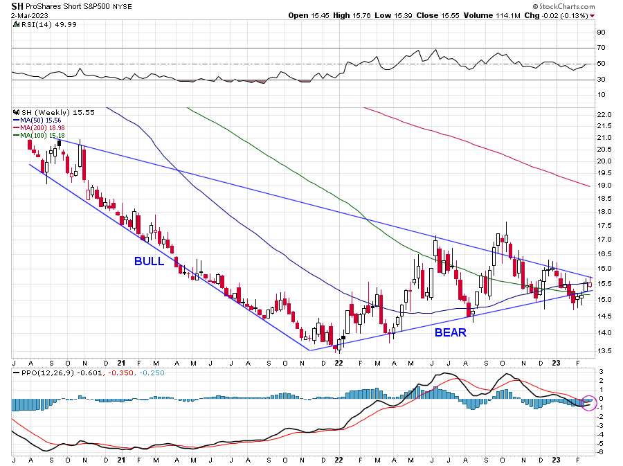The height and width of the screenshot is (466, 623).
Task: Click the PPO axis label 3
Action: [x=601, y=373]
